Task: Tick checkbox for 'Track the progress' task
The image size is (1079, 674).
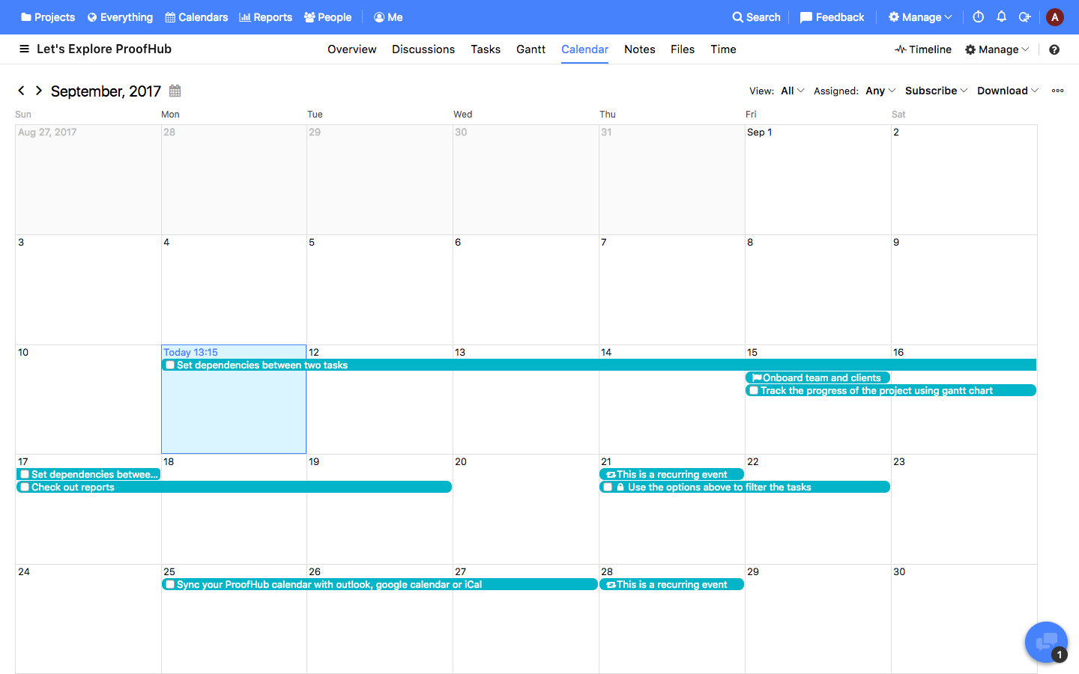Action: (x=754, y=391)
